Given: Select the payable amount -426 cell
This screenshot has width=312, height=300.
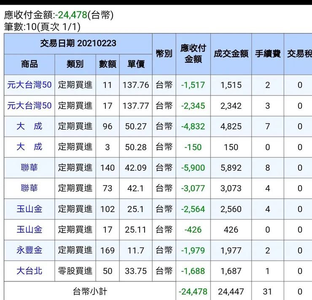Looking at the screenshot, I should pyautogui.click(x=193, y=230).
